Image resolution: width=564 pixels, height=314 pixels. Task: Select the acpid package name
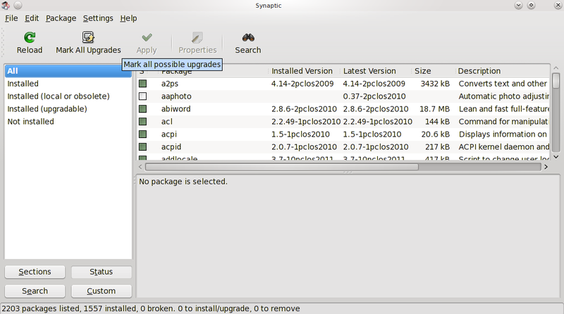coord(171,147)
